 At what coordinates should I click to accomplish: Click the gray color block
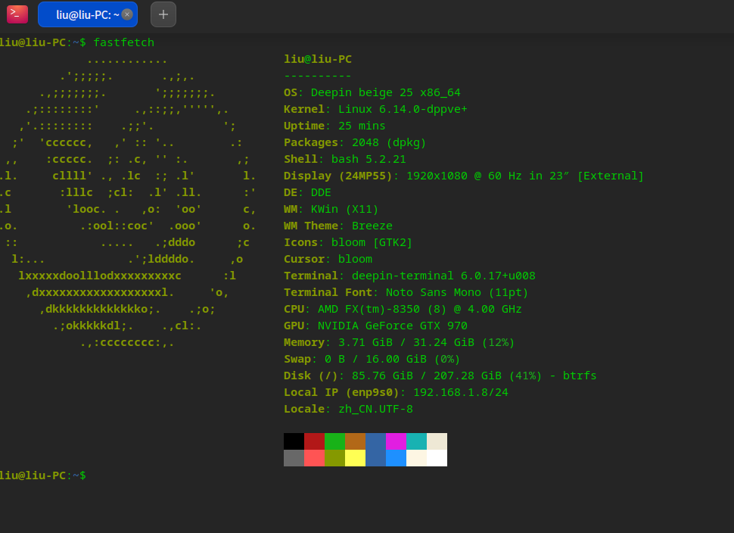(x=294, y=458)
